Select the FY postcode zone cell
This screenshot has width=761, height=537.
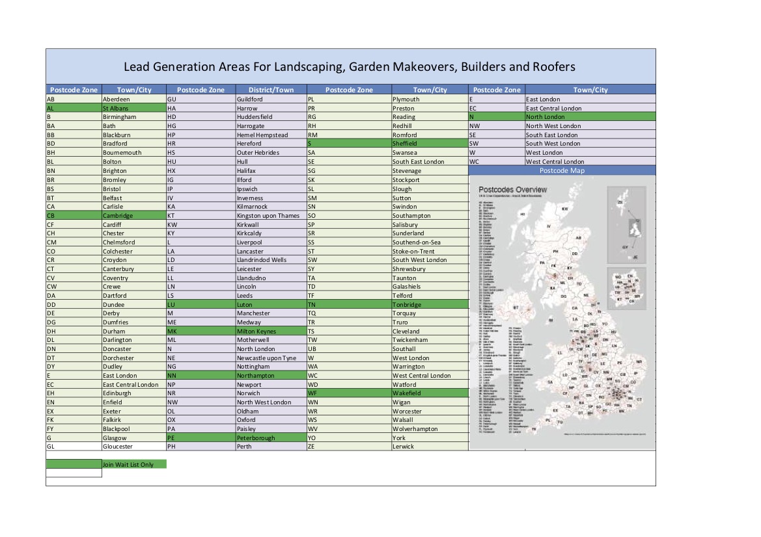pyautogui.click(x=74, y=429)
